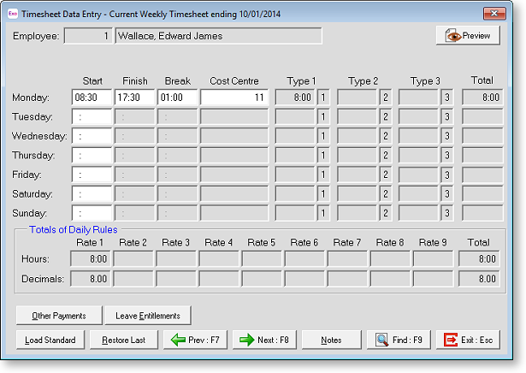Open Find with the magnifier icon
Image resolution: width=526 pixels, height=373 pixels.
399,340
